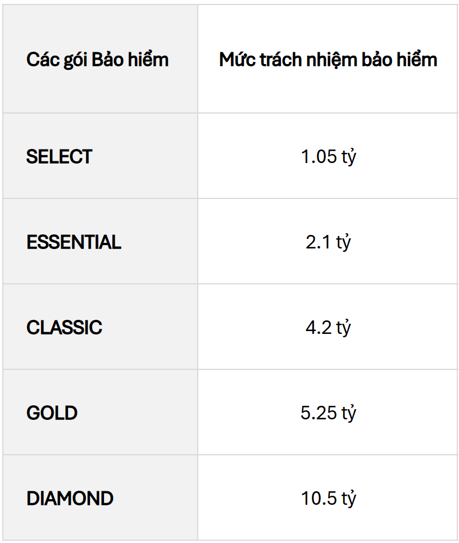
Task: Click the 5.25 value for GOLD
Action: [319, 413]
